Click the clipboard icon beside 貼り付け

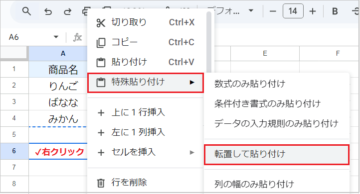[x=101, y=63]
